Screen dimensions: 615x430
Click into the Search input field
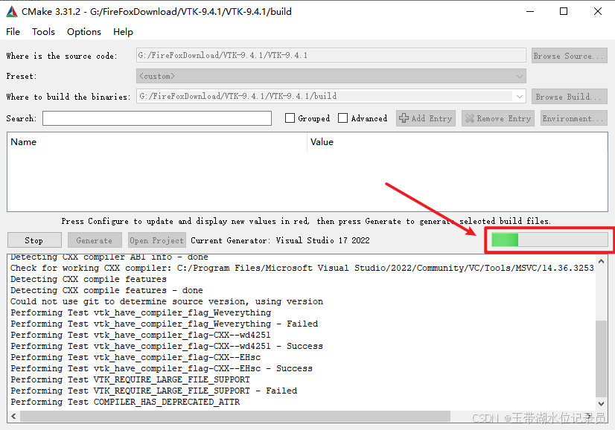157,118
